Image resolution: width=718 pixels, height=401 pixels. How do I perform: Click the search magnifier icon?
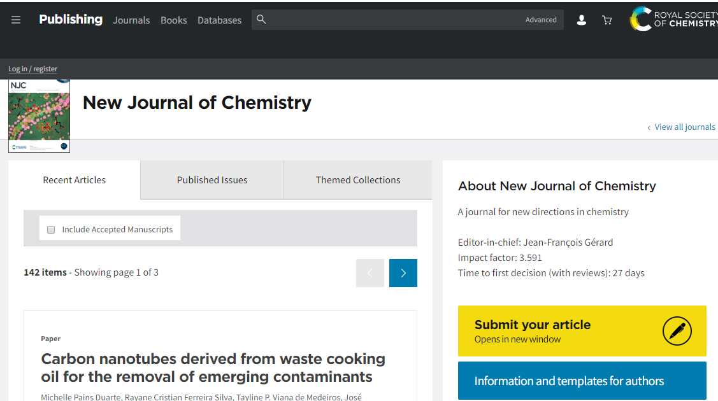pyautogui.click(x=261, y=20)
